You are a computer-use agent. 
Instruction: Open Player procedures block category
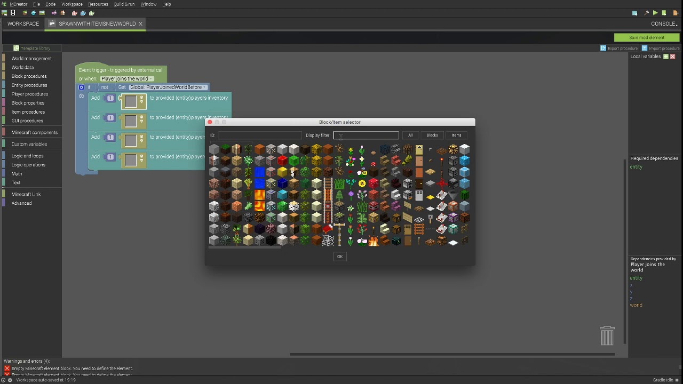click(x=30, y=94)
